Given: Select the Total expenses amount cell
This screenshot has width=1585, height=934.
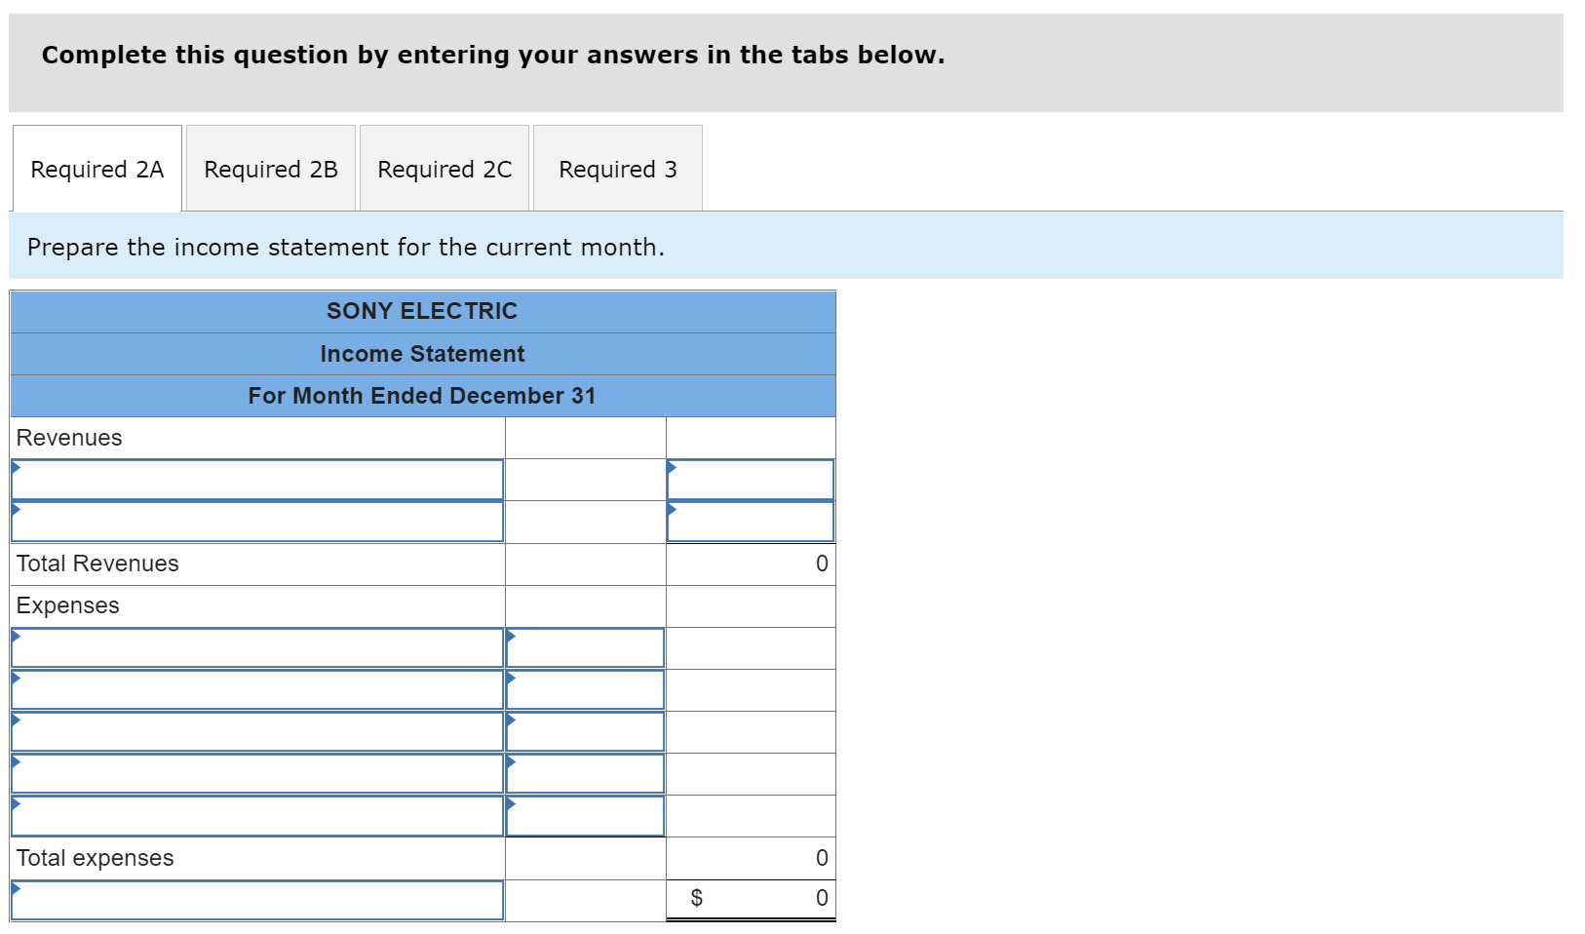Looking at the screenshot, I should point(751,858).
